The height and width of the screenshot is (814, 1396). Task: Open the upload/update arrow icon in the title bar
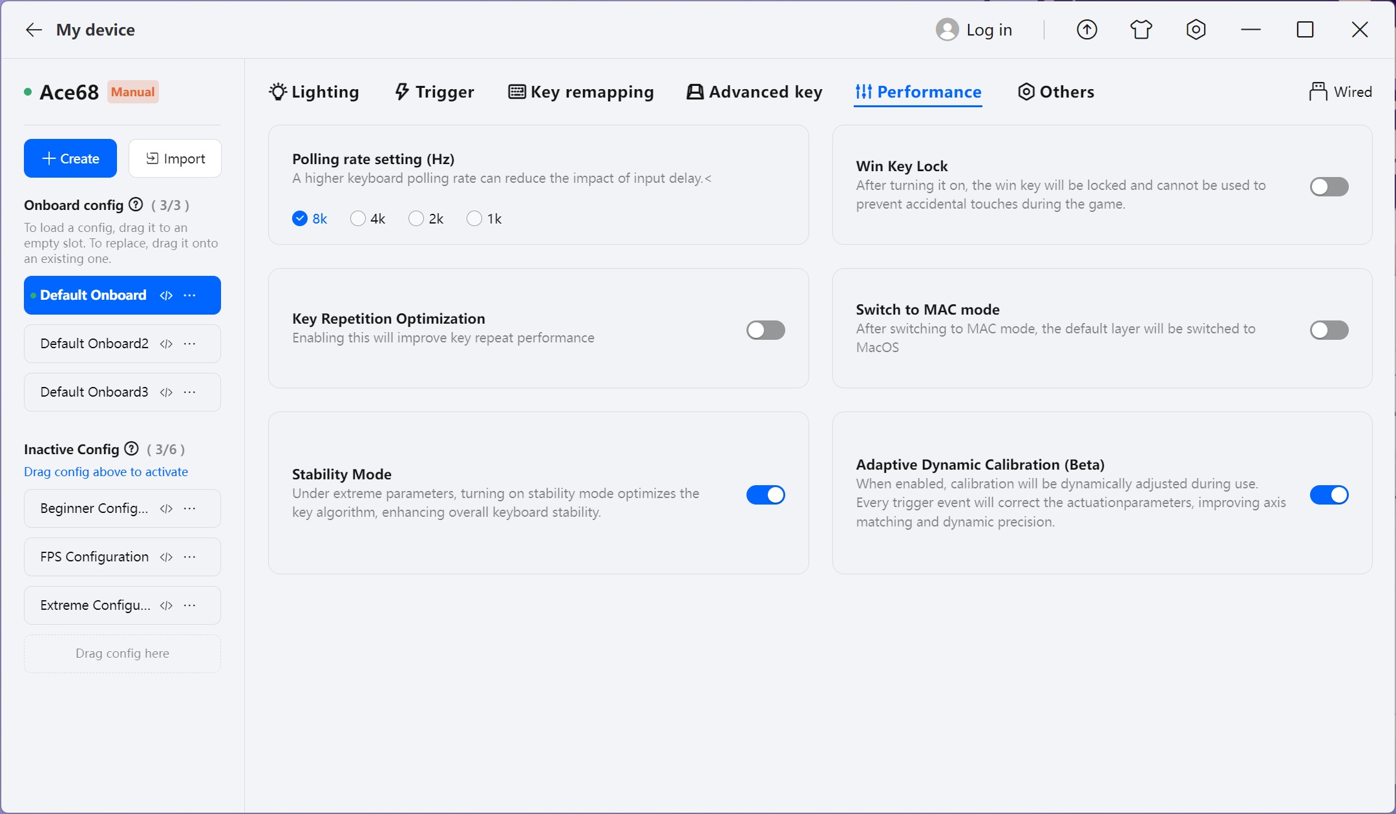1087,30
